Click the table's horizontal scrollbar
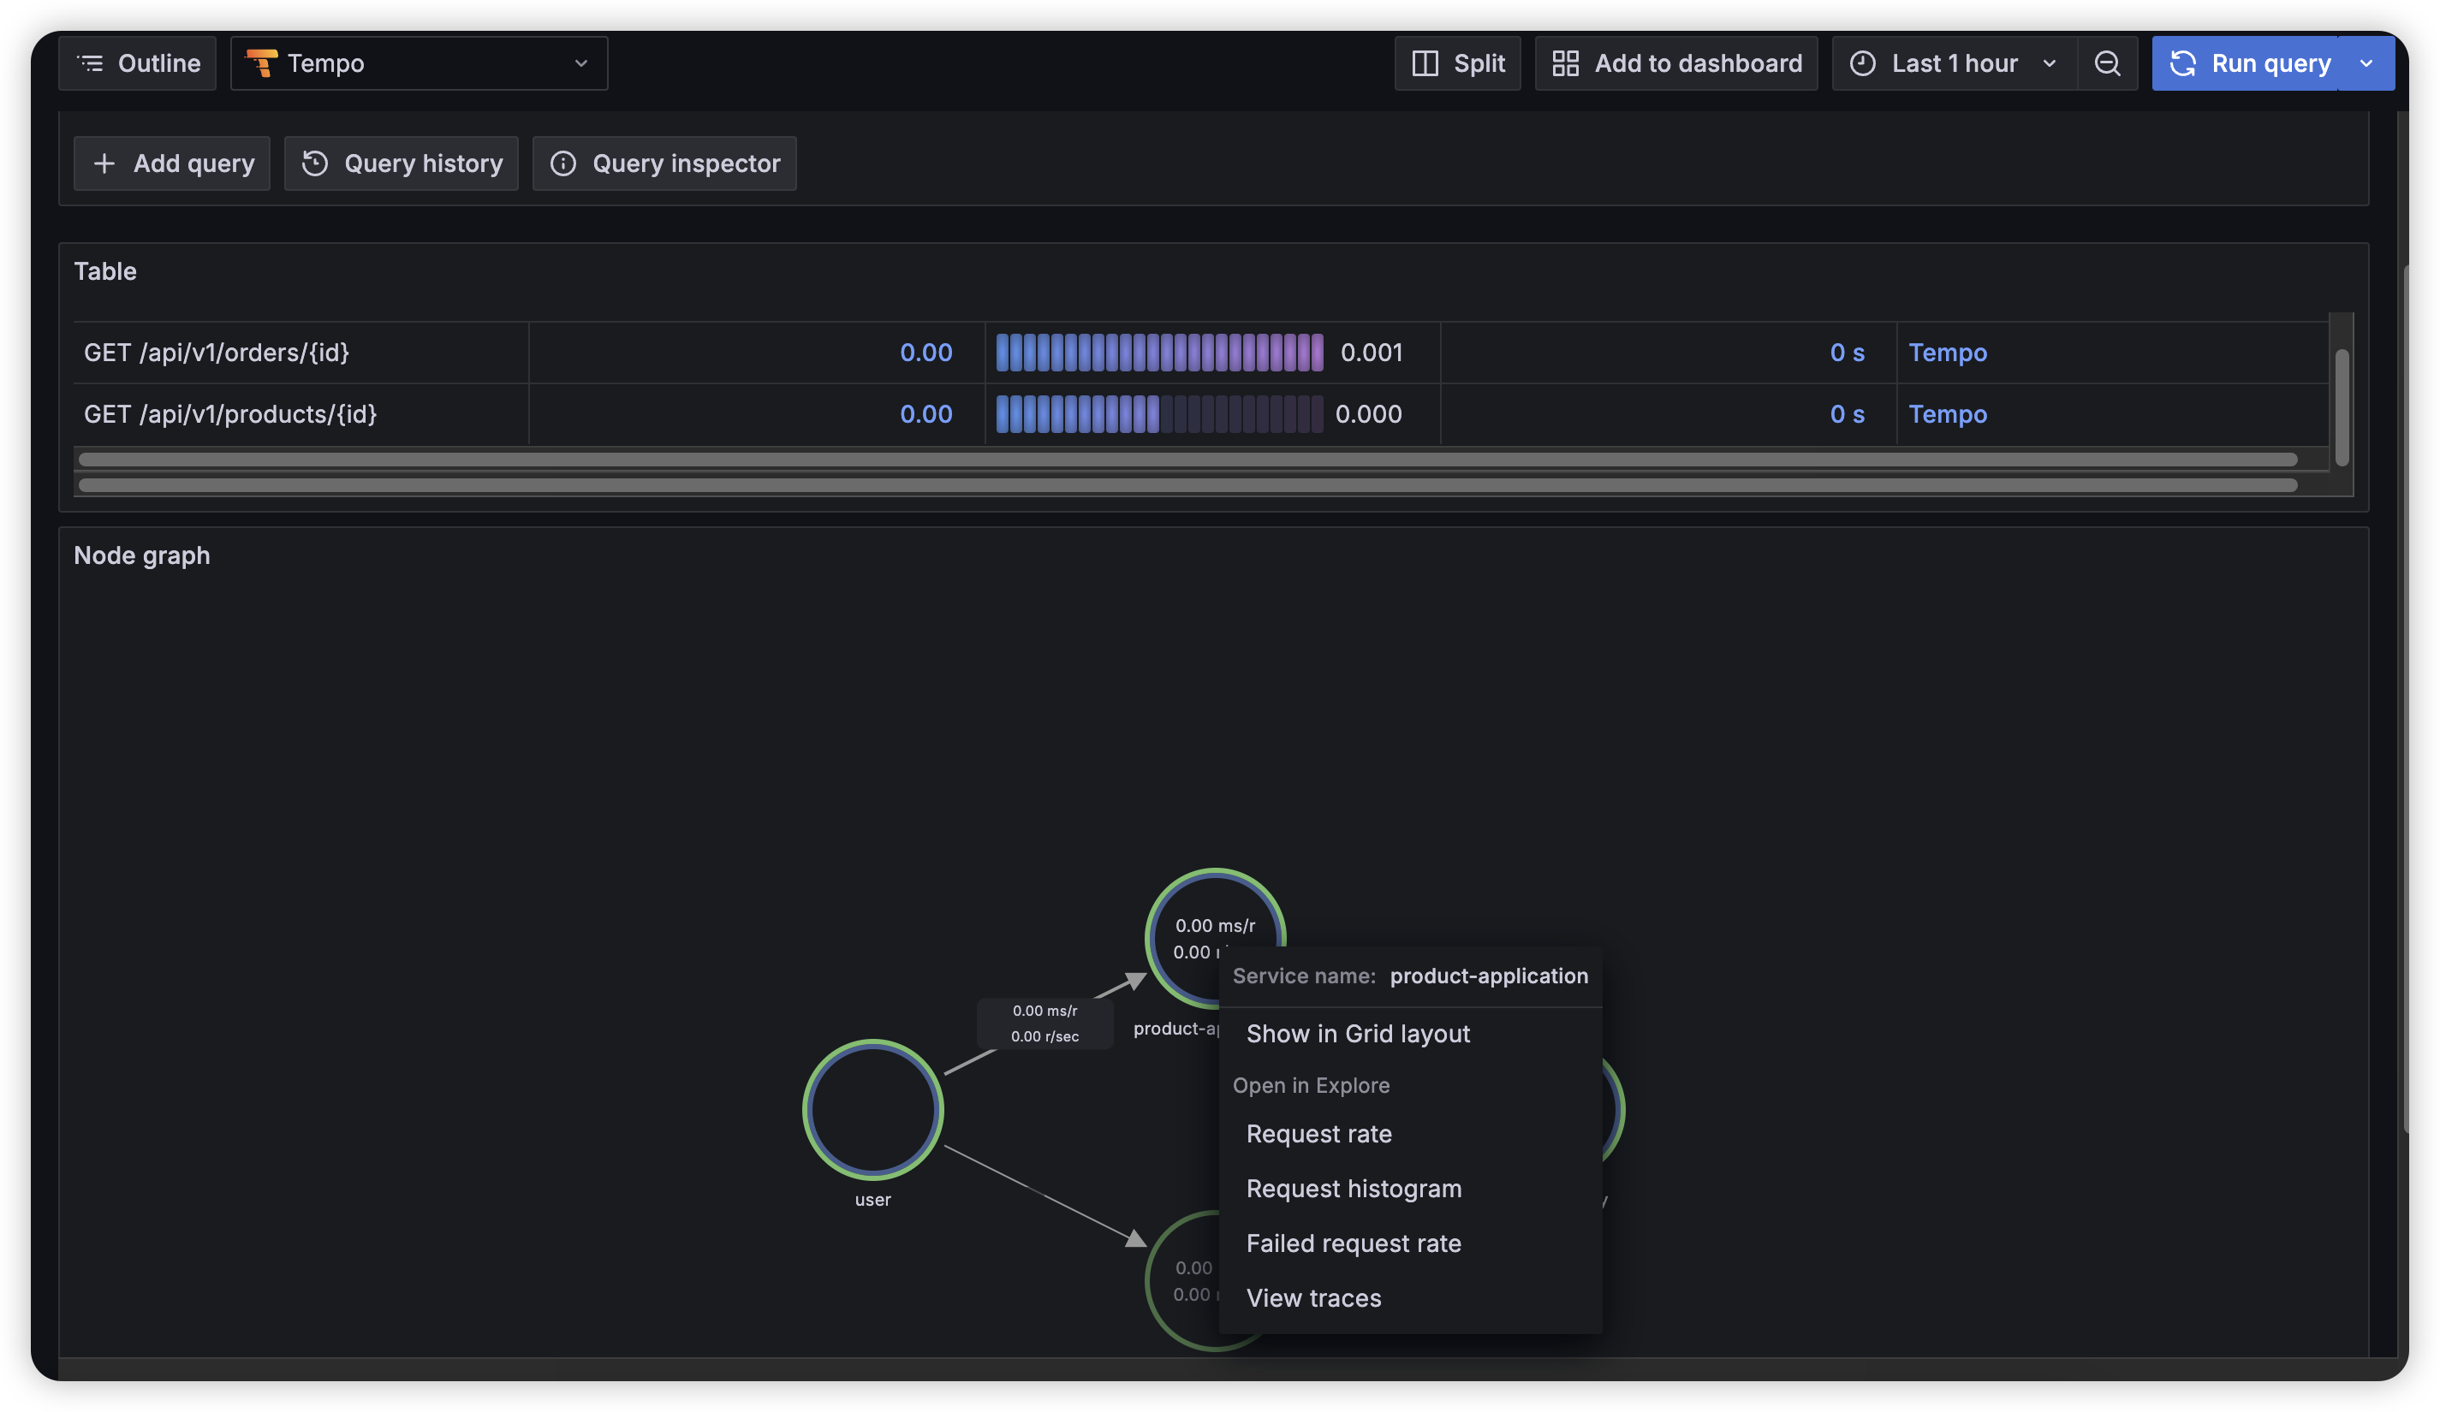This screenshot has height=1412, width=2440. click(x=1187, y=460)
